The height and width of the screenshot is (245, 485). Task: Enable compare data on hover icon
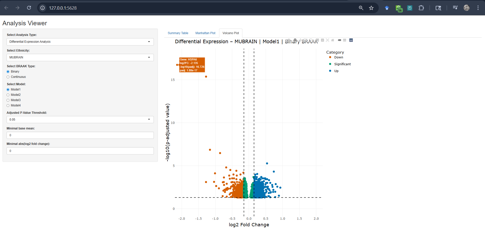point(345,40)
